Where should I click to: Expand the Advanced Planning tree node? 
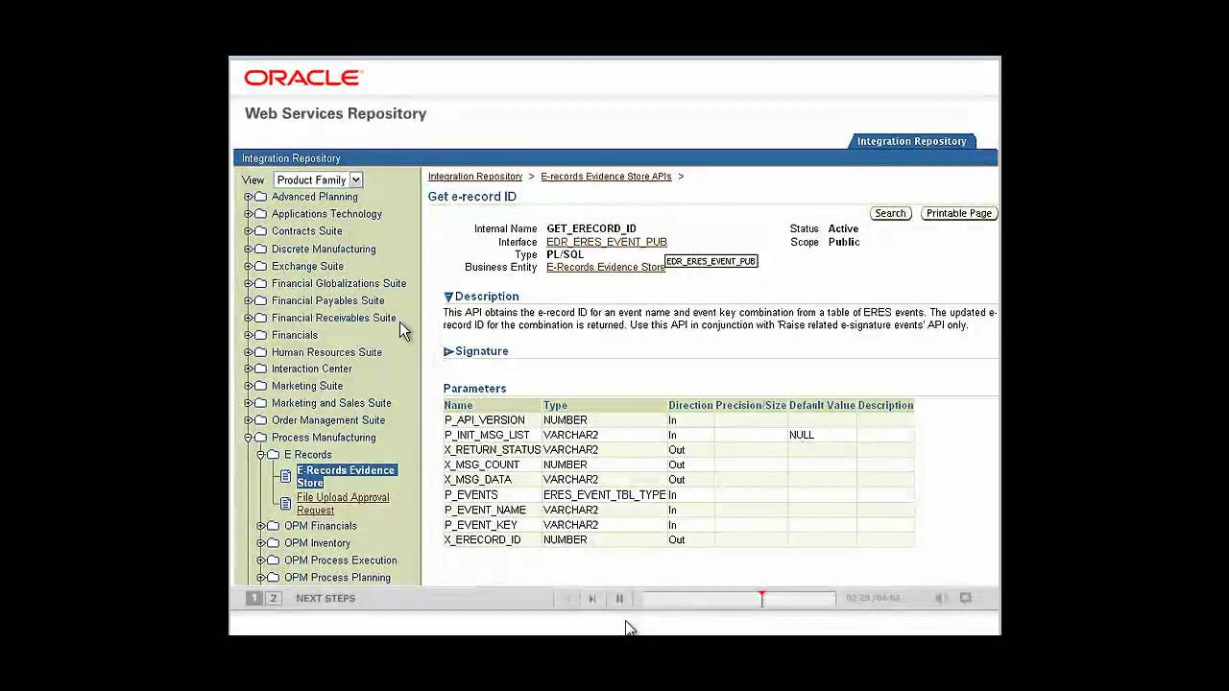click(248, 197)
